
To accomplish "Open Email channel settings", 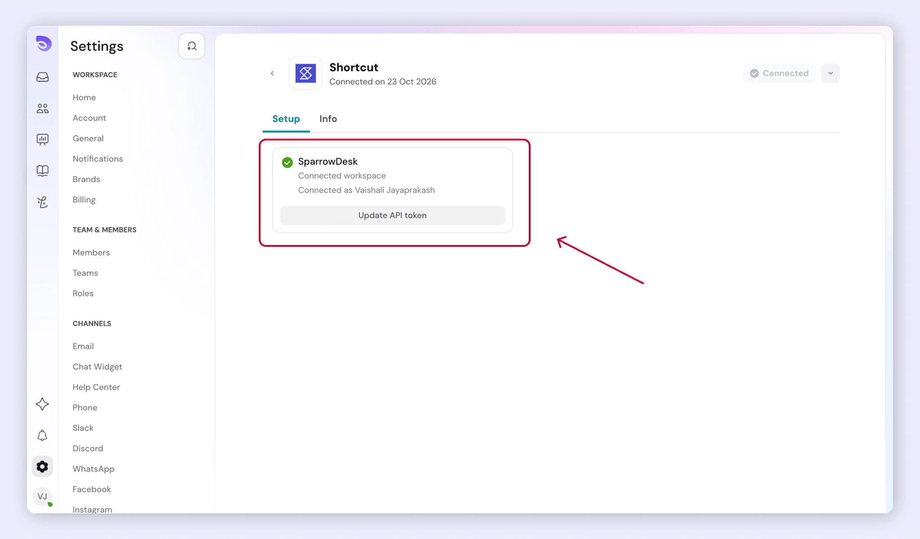I will (x=83, y=346).
